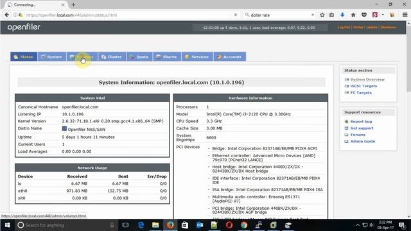Open the bookmarks library icon
Screen dimensions: 411x231
[x=331, y=15]
